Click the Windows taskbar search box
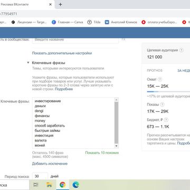The height and width of the screenshot is (190, 190). [14, 185]
